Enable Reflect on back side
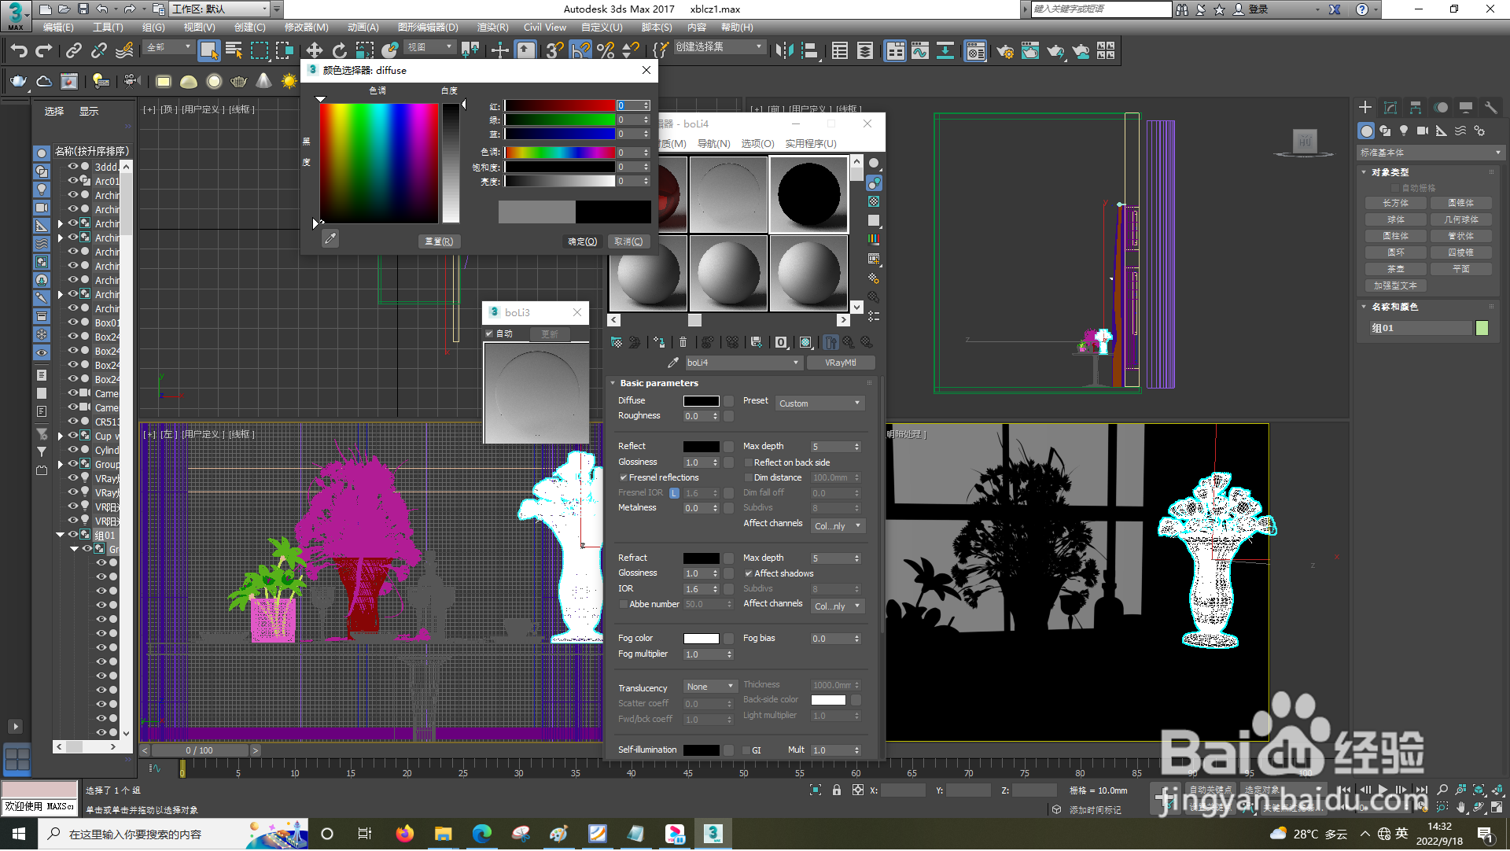Screen dimensions: 1510x851 (x=749, y=462)
